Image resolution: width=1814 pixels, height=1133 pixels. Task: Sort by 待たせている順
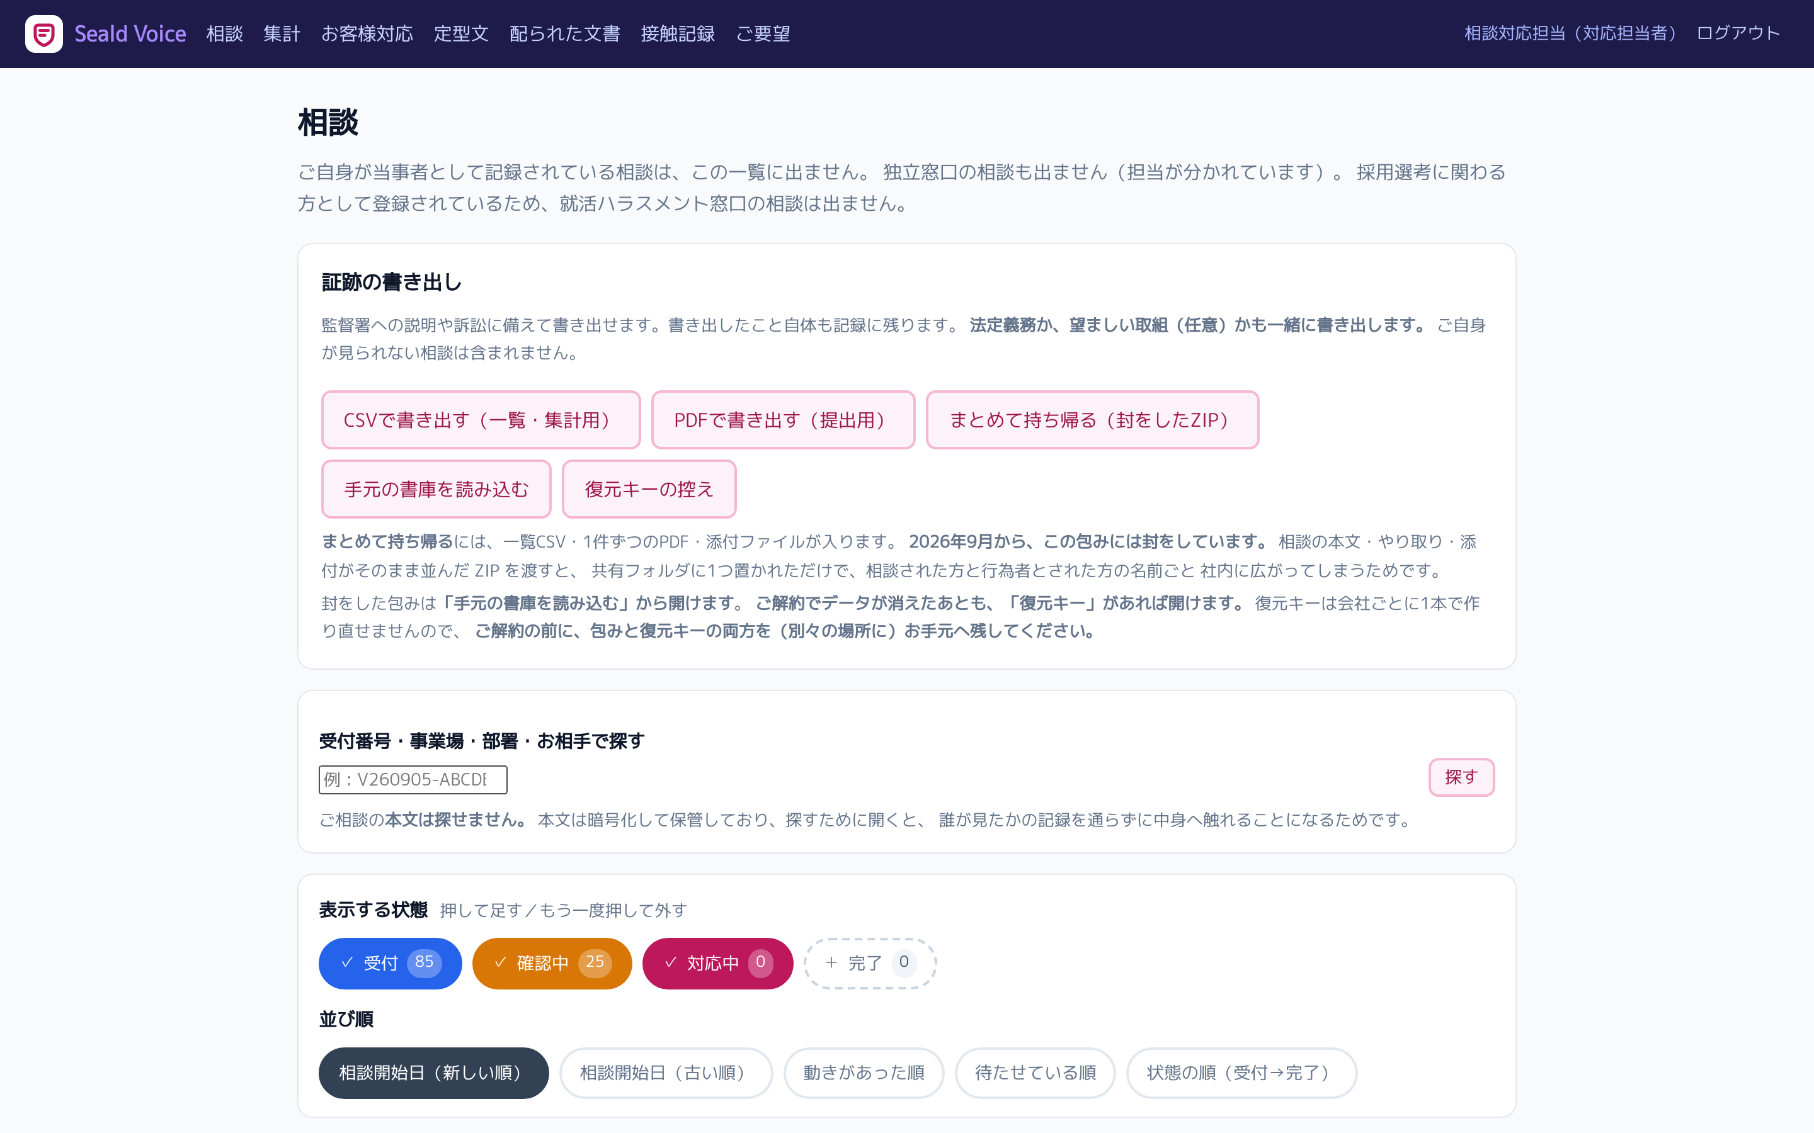(x=1035, y=1073)
